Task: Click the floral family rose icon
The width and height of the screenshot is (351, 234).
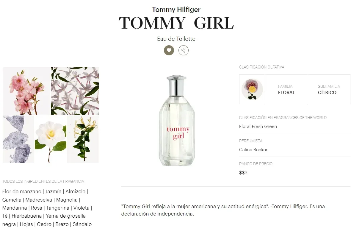Action: [x=252, y=89]
